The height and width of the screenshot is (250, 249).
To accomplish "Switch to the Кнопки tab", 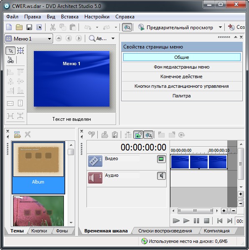I will 39,231.
